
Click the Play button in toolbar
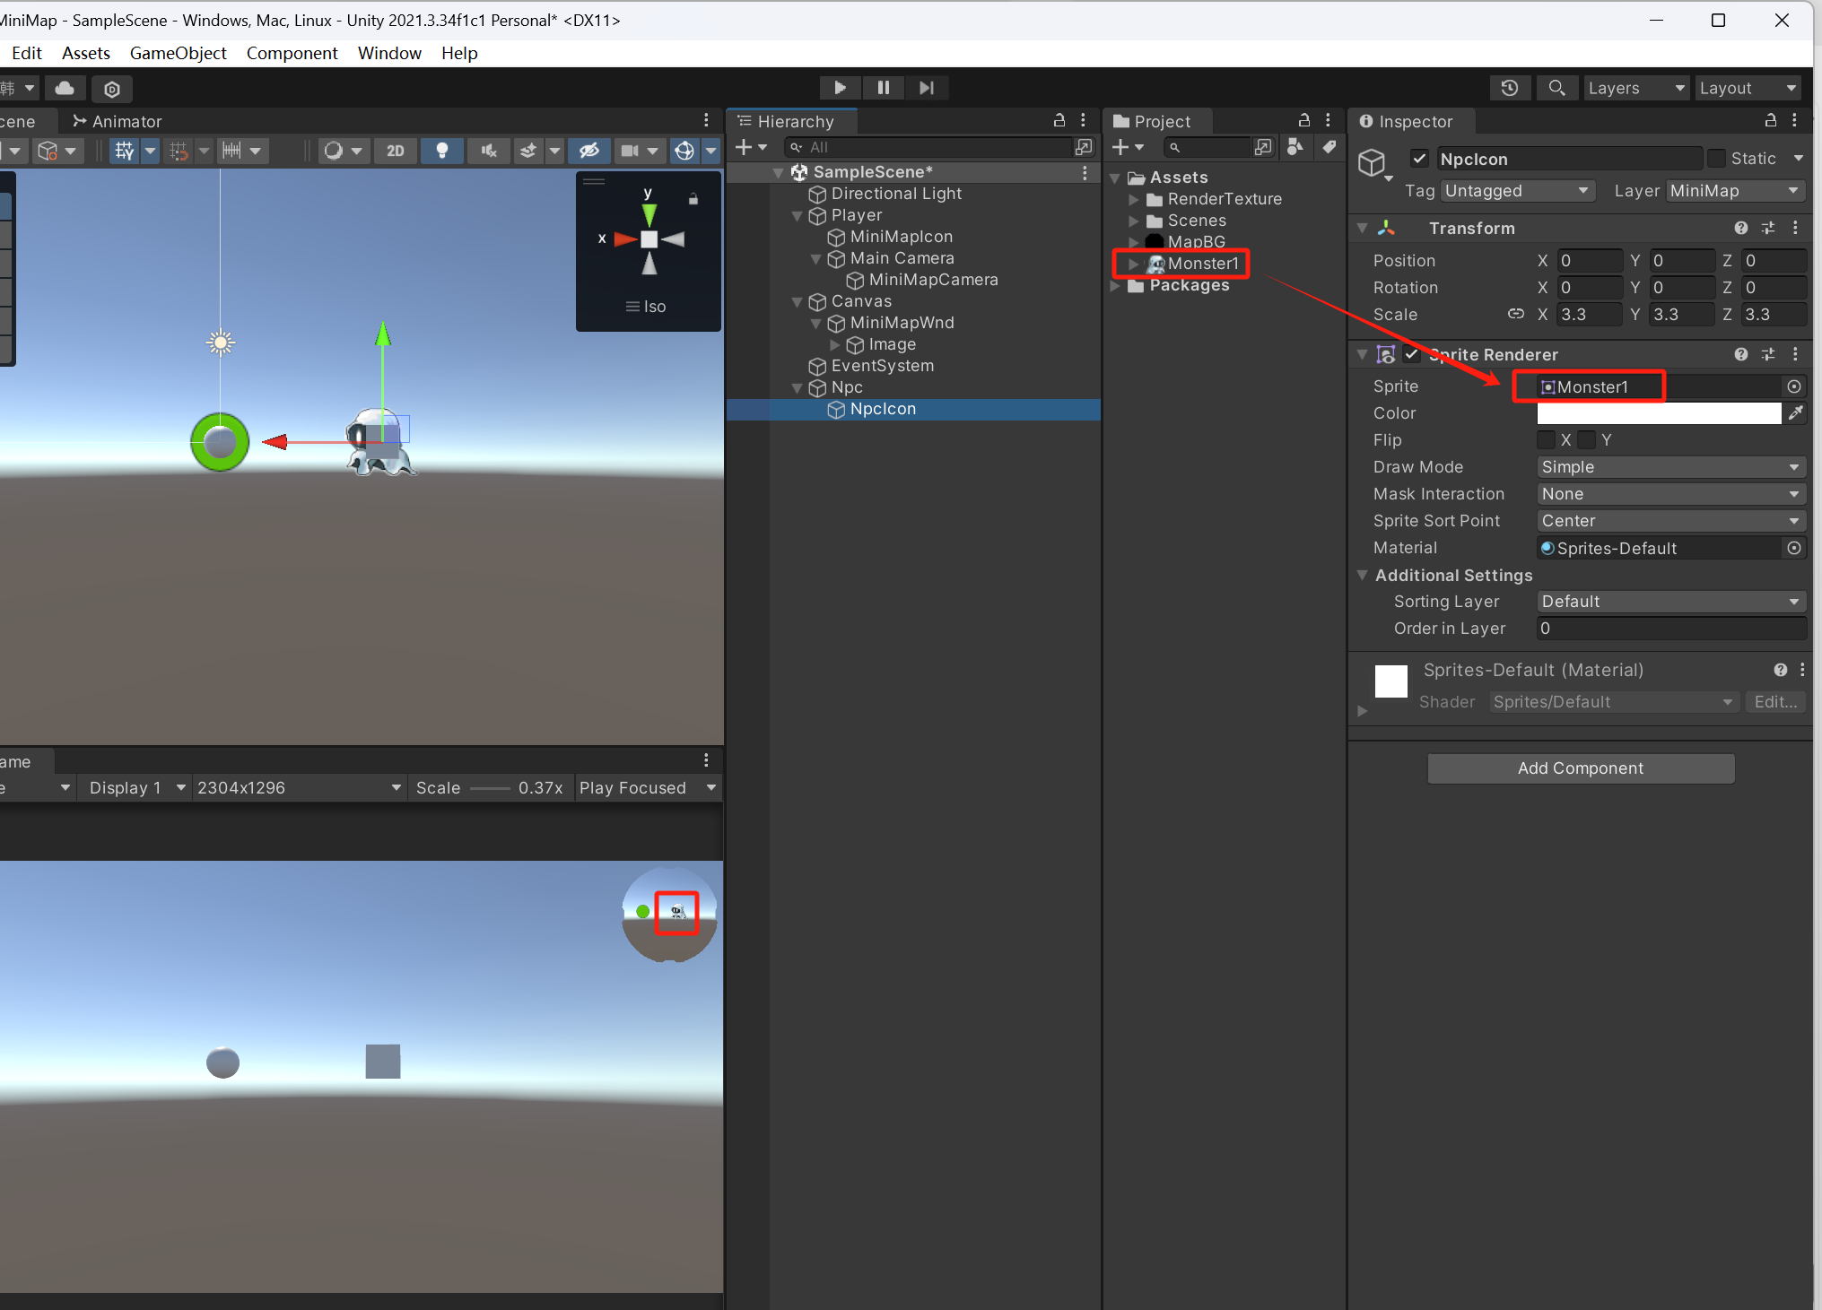pos(840,88)
